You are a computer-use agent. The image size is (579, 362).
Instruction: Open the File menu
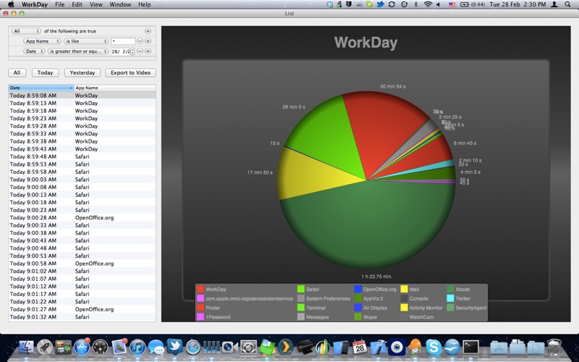[x=59, y=4]
